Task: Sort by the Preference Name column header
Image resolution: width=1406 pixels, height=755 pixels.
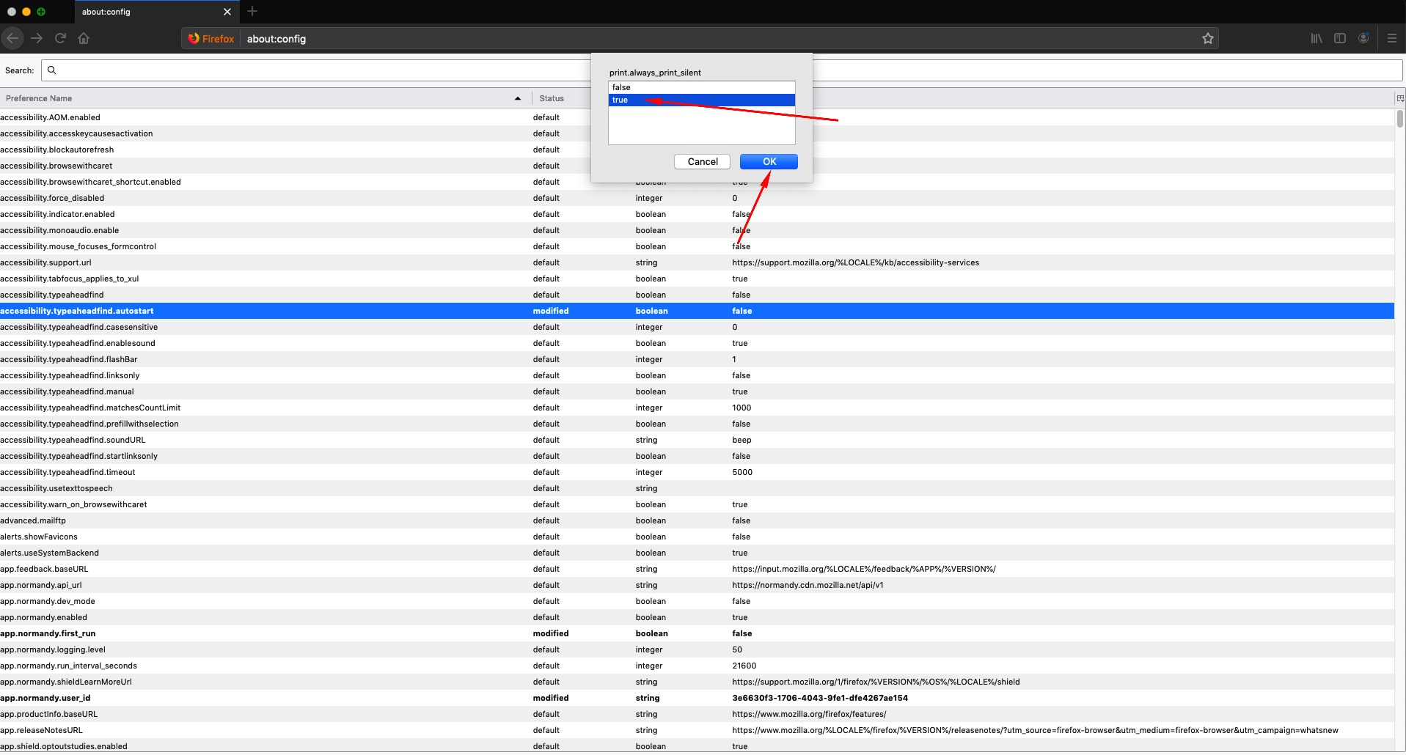Action: tap(266, 98)
